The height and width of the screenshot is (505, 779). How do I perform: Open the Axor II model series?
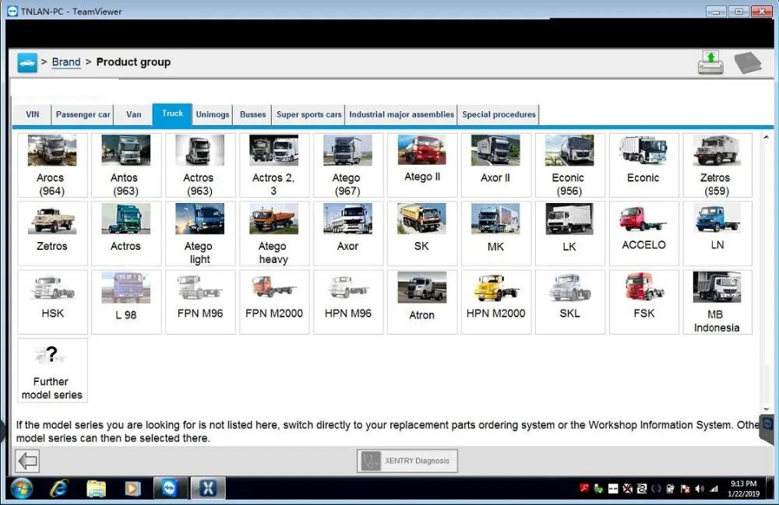pos(495,165)
